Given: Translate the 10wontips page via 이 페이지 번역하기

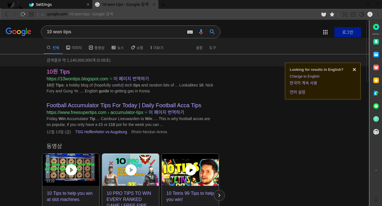Looking at the screenshot, I should click(131, 79).
